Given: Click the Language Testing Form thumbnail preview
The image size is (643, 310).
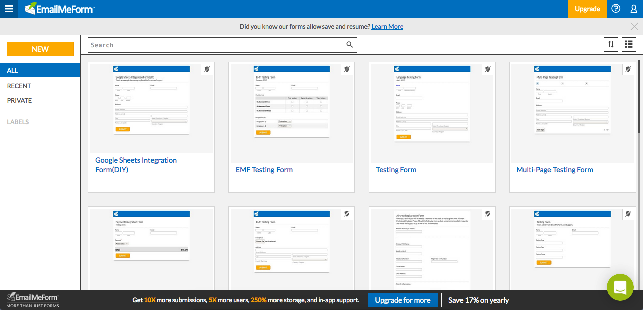Looking at the screenshot, I should 432,113.
